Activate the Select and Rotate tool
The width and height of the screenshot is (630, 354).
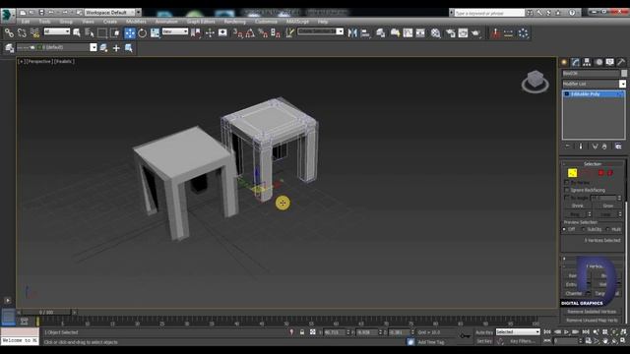[142, 32]
